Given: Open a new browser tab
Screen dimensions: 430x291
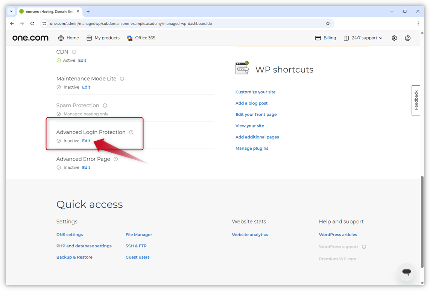Looking at the screenshot, I should [88, 11].
